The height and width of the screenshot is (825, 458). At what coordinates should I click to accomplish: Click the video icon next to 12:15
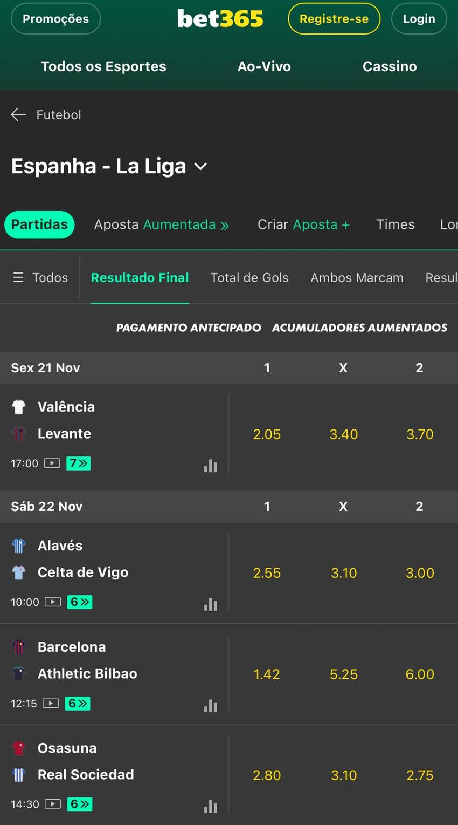[x=51, y=703]
